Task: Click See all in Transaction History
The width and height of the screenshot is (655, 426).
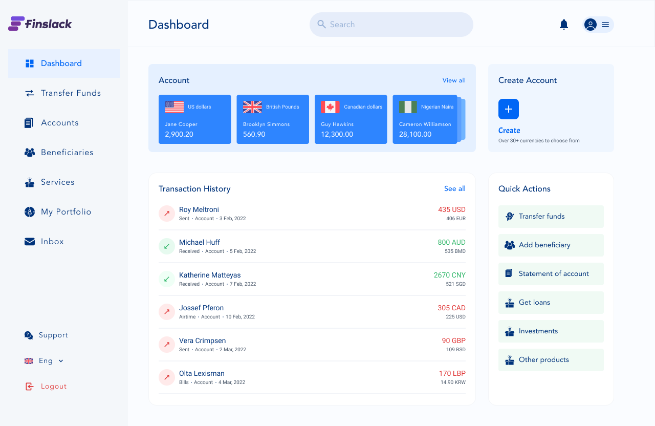Action: pos(454,188)
